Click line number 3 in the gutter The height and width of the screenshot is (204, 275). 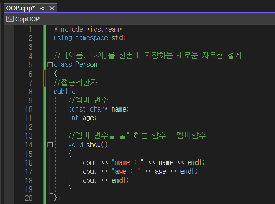pos(30,47)
